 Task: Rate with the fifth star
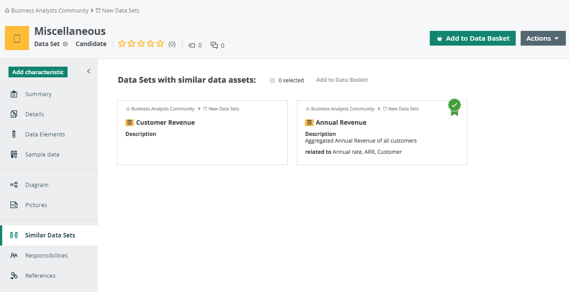click(x=160, y=43)
